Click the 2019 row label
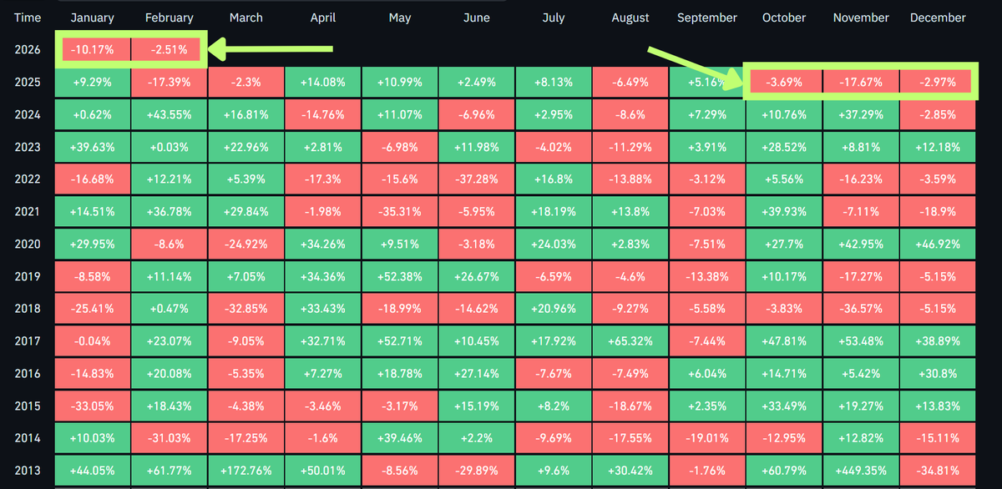Image resolution: width=1002 pixels, height=489 pixels. pyautogui.click(x=28, y=275)
